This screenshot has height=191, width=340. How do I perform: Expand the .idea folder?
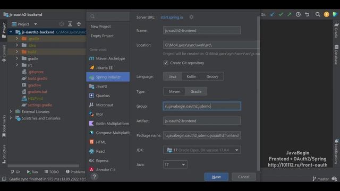17,45
